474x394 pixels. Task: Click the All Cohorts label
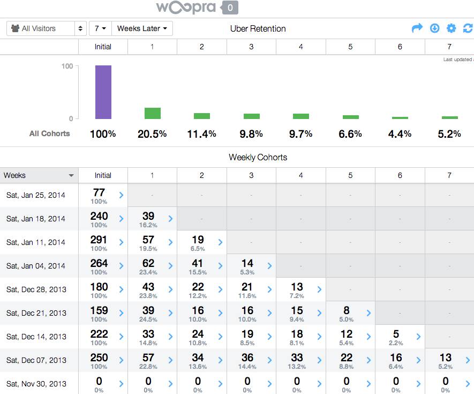[x=50, y=133]
